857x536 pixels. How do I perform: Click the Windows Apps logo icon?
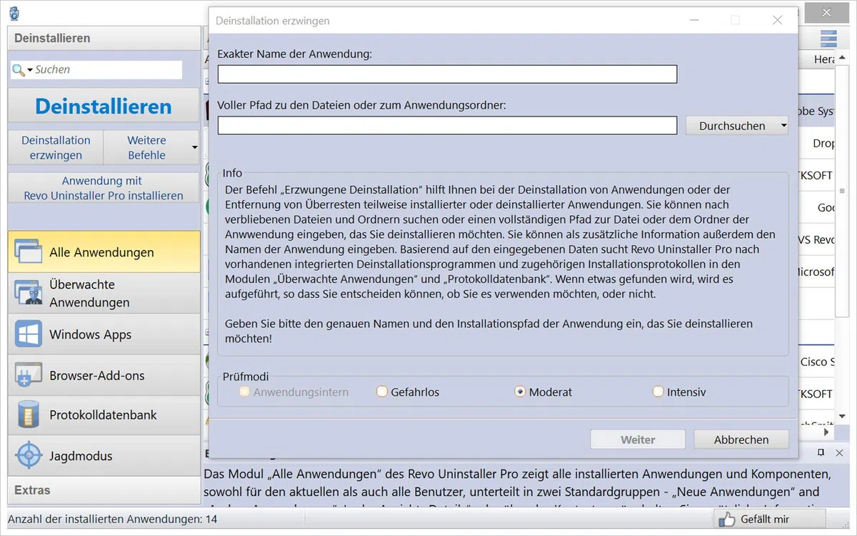tap(29, 334)
